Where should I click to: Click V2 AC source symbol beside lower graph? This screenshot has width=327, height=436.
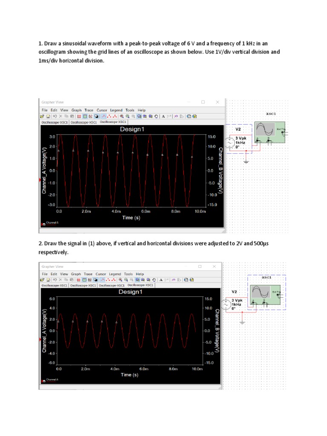click(226, 304)
